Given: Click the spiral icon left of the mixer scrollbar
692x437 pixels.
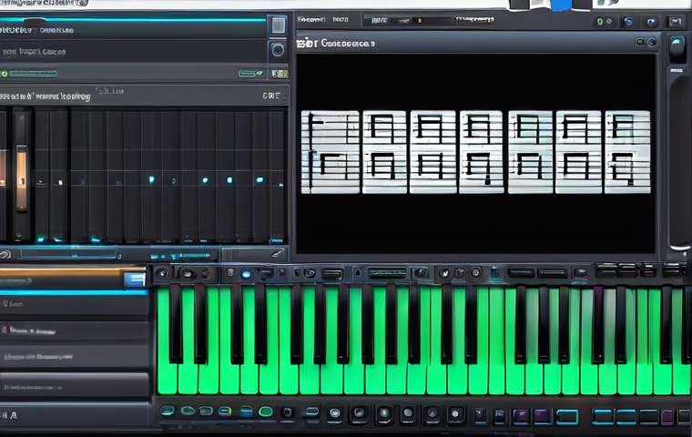Looking at the screenshot, I should 5,254.
